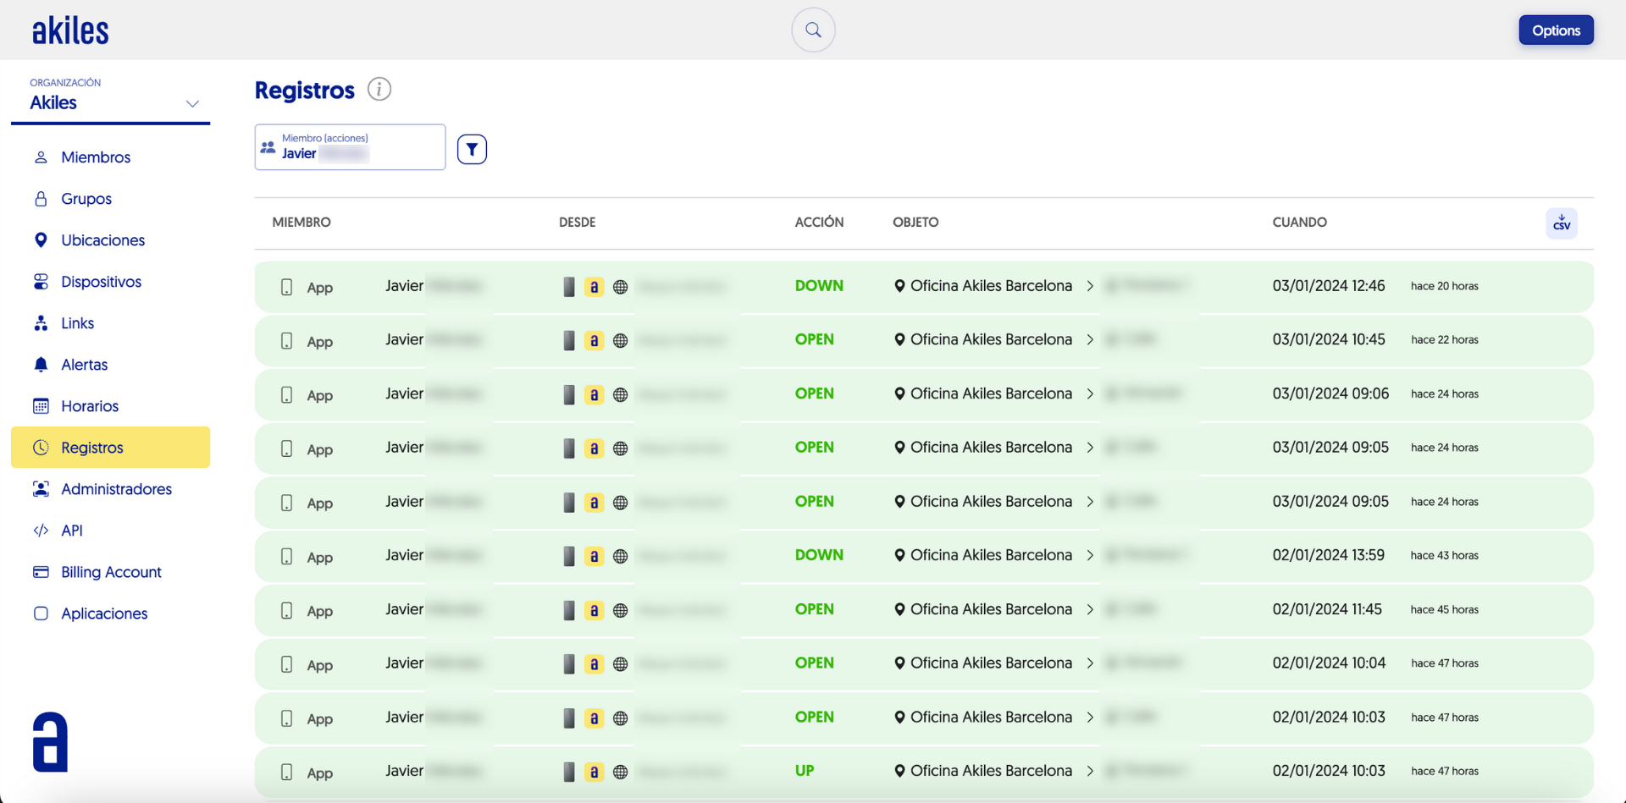The width and height of the screenshot is (1626, 803).
Task: Click the akiles logo at top left
Action: [x=70, y=31]
